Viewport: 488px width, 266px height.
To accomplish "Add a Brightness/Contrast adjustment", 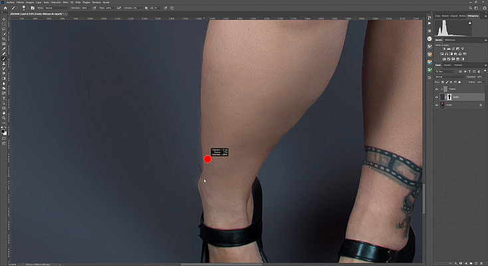I will click(x=444, y=49).
